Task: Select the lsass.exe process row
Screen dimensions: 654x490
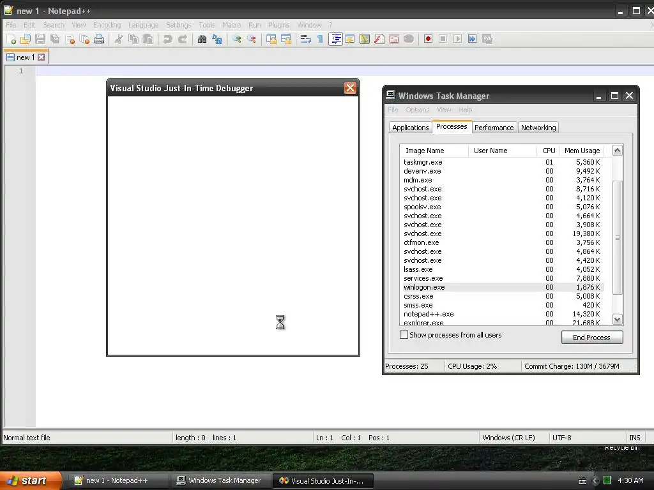Action: point(502,269)
